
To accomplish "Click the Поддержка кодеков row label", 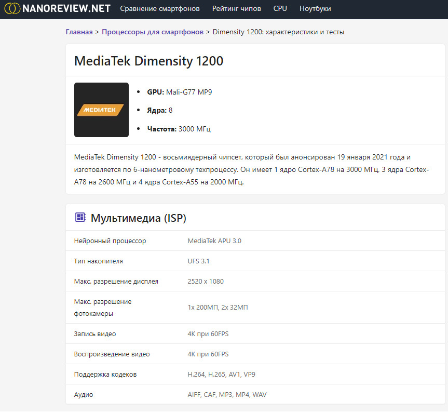I will point(105,375).
